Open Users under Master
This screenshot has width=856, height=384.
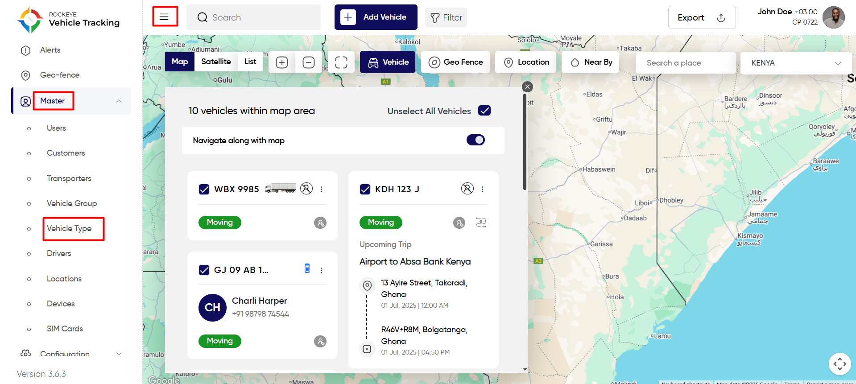pyautogui.click(x=56, y=128)
